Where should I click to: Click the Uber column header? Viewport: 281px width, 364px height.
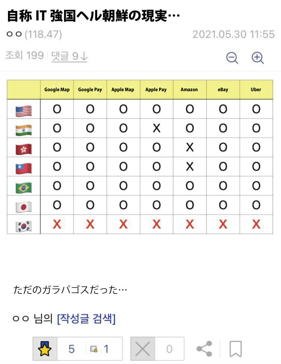tap(256, 90)
